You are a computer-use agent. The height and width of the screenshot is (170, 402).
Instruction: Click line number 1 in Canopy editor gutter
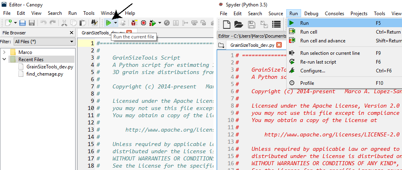[x=92, y=43]
